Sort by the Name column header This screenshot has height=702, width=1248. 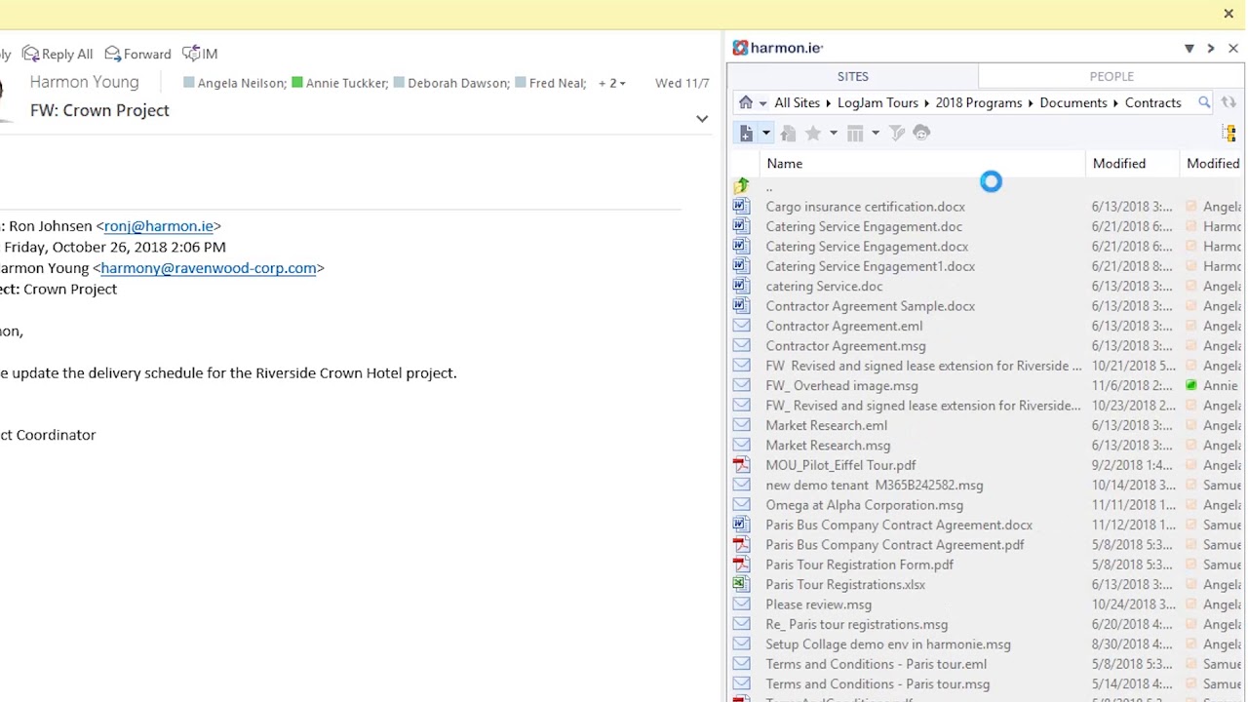tap(785, 164)
